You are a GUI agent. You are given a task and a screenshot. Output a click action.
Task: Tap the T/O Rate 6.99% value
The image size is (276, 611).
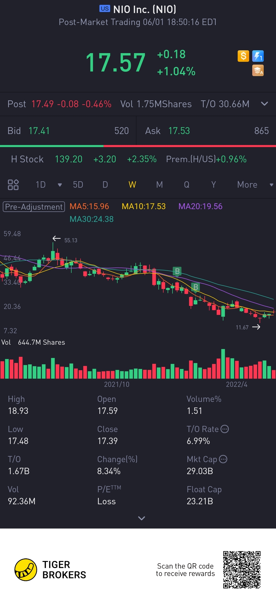point(198,441)
